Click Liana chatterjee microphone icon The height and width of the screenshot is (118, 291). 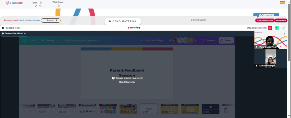click(x=257, y=66)
